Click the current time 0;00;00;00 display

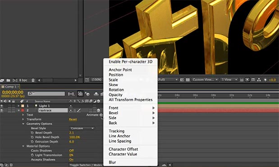[x=13, y=92]
